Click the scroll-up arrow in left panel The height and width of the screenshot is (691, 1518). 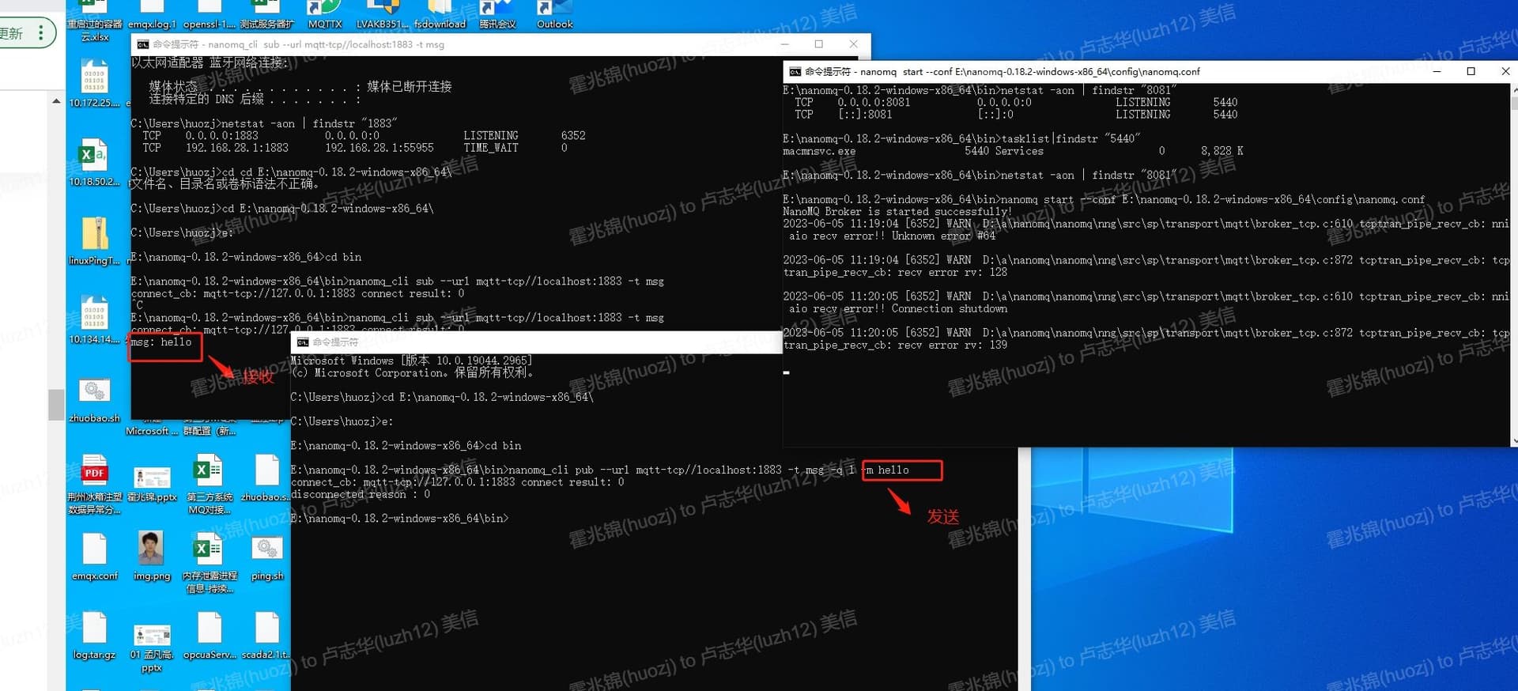coord(56,101)
